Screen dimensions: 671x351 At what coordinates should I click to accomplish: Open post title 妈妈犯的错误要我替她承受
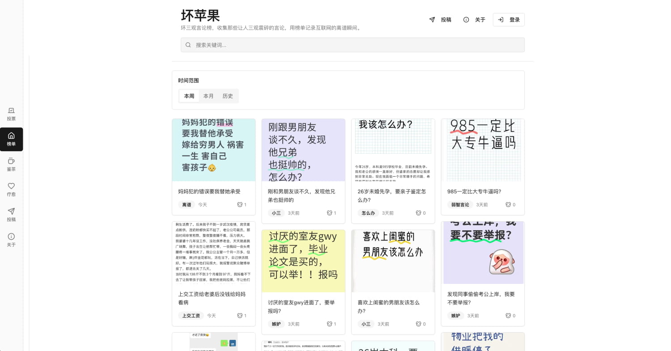[x=209, y=191]
